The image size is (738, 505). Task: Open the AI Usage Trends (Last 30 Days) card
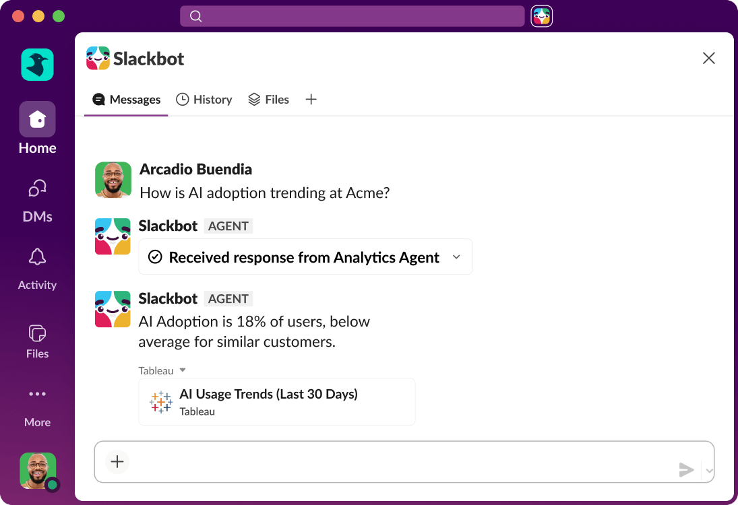[276, 402]
